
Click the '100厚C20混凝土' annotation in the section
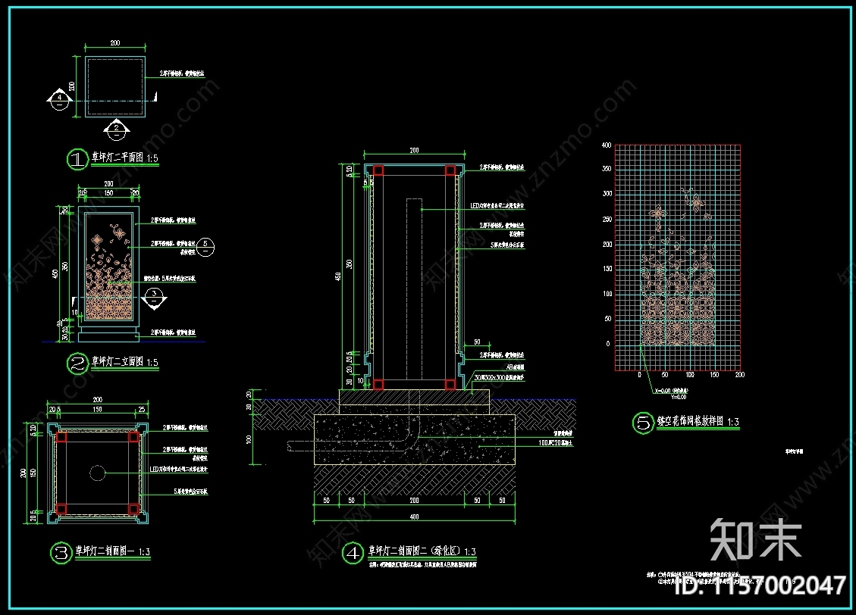click(x=556, y=443)
